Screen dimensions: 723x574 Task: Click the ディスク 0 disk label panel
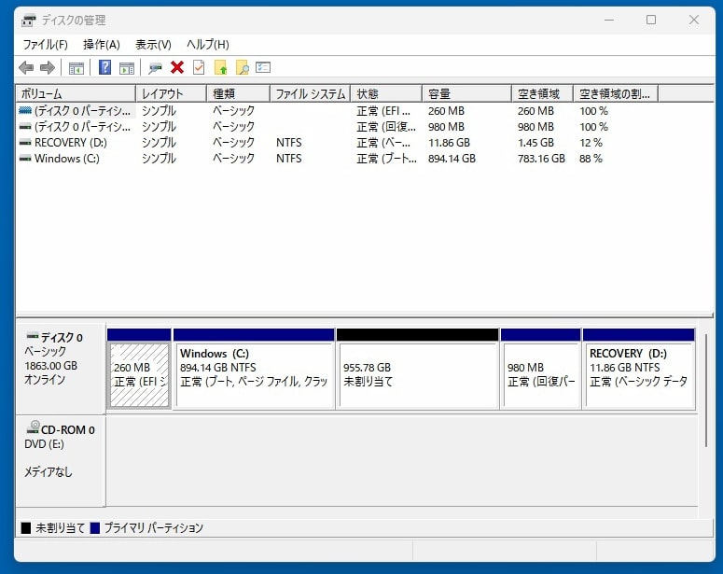coord(60,367)
